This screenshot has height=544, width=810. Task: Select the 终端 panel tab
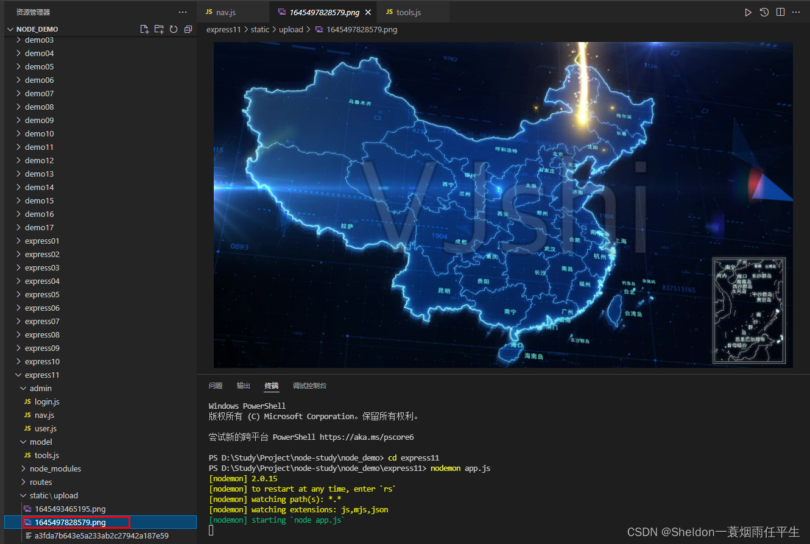(272, 386)
